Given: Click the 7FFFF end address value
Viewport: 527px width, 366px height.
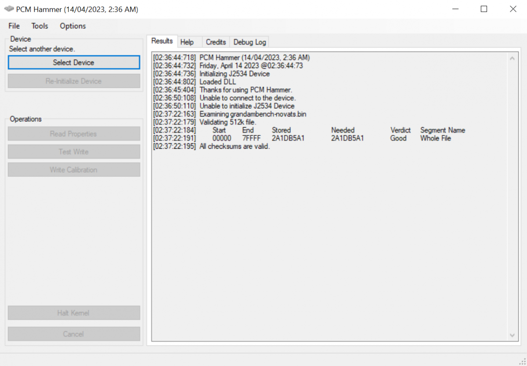Looking at the screenshot, I should click(x=251, y=138).
